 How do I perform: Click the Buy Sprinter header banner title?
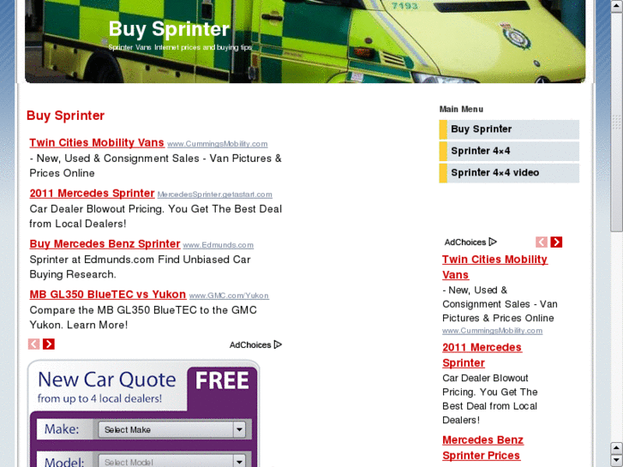click(169, 29)
